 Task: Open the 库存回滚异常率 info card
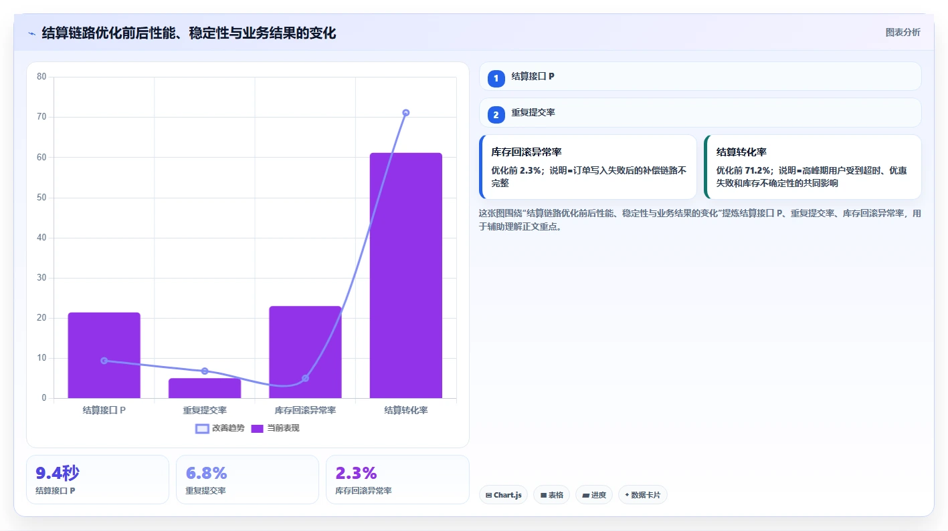588,167
